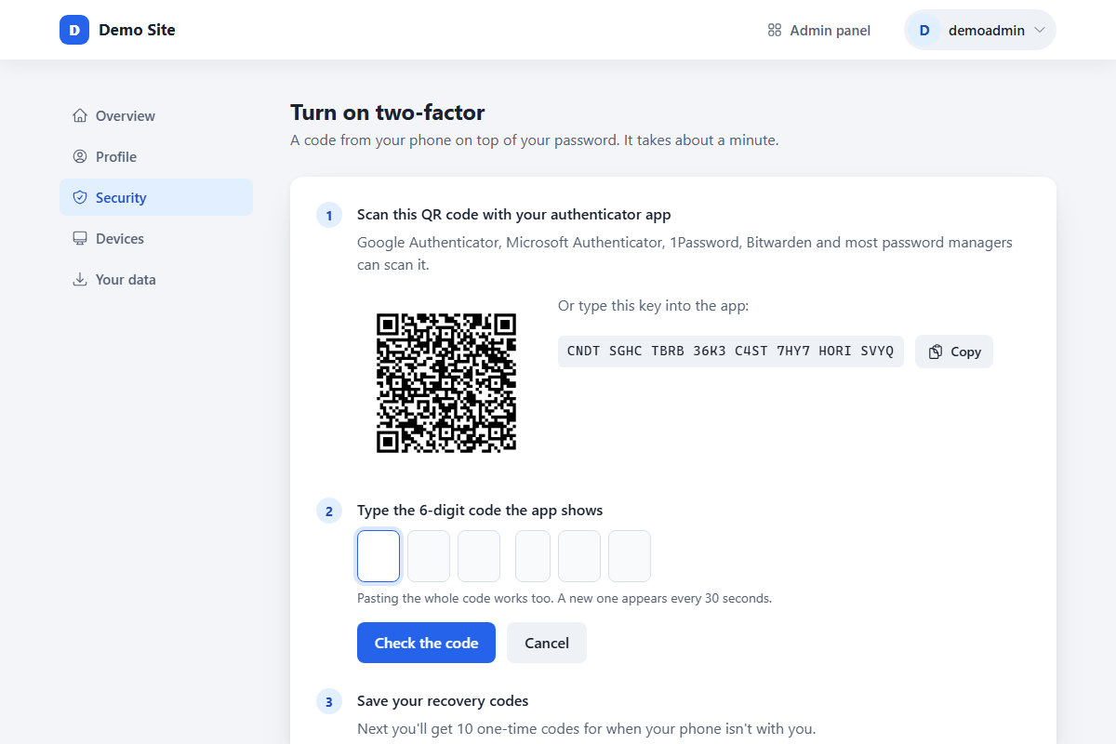Focus the fifth code digit box
Screen dimensions: 1116x744
tap(579, 556)
